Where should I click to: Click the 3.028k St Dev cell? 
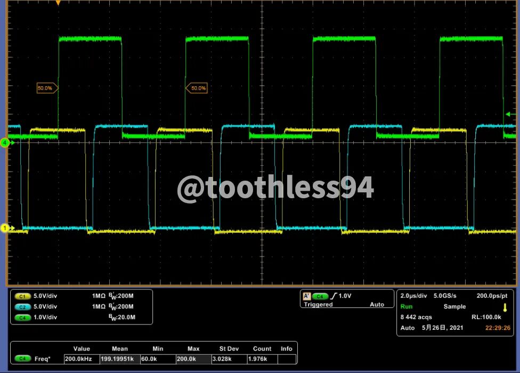(229, 359)
